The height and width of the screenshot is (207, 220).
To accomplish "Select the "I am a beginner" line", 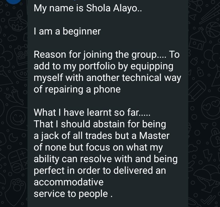I will pos(67,31).
